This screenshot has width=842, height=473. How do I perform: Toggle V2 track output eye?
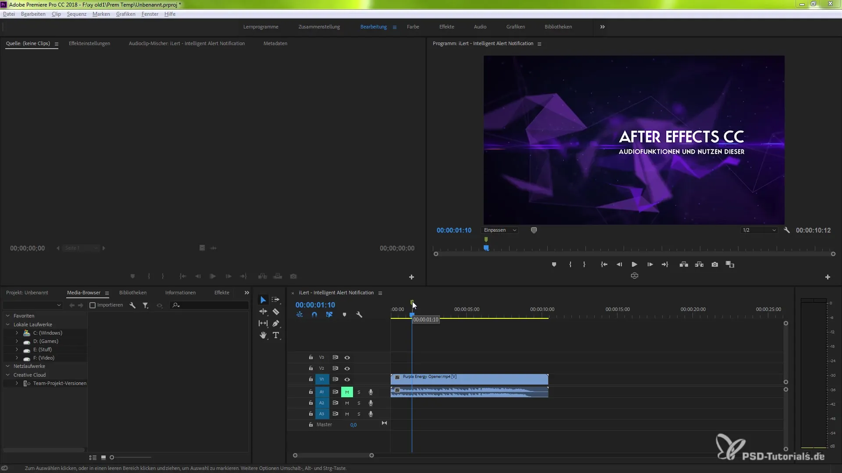347,368
